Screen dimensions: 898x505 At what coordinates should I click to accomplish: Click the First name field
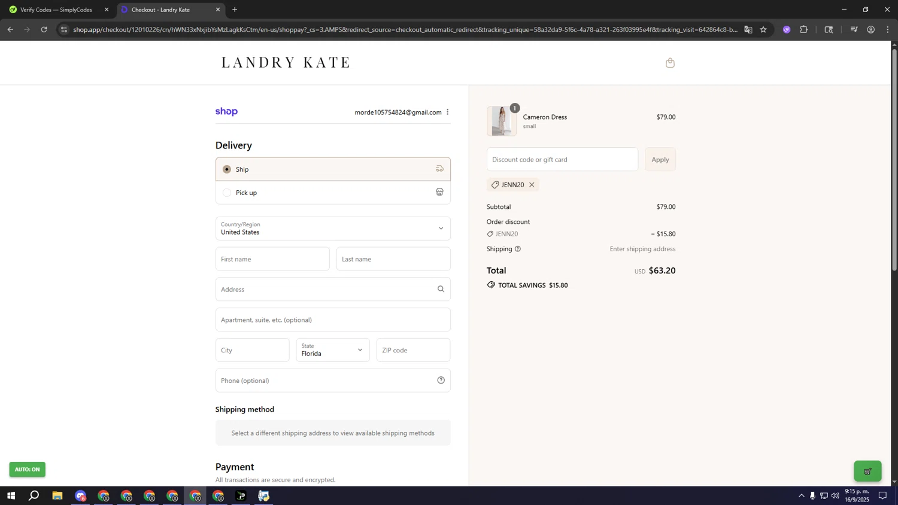(x=272, y=259)
